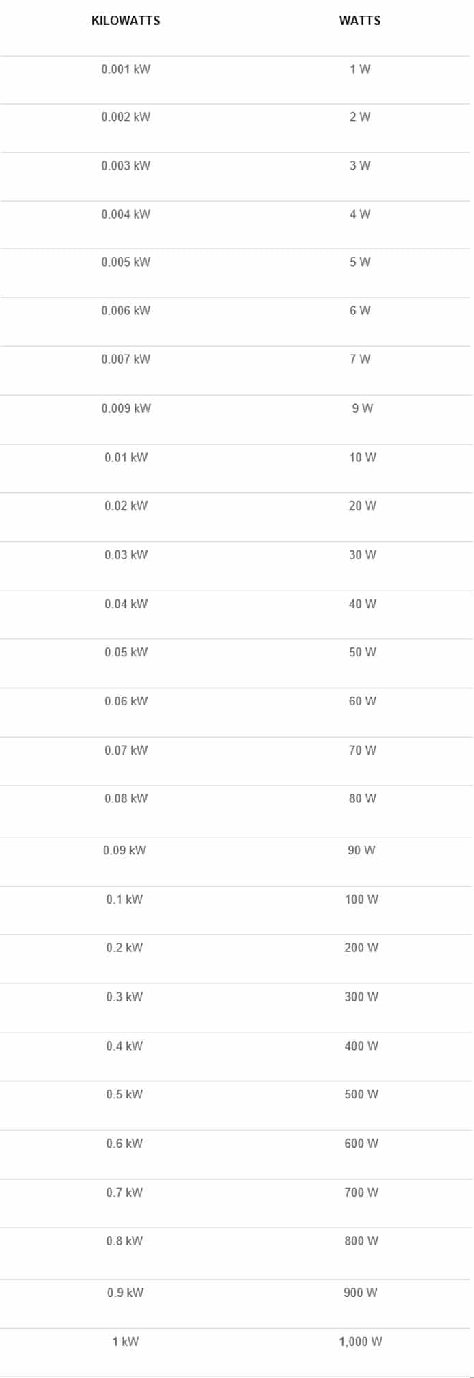The image size is (474, 1378).
Task: Click the 20 W value
Action: 362,506
